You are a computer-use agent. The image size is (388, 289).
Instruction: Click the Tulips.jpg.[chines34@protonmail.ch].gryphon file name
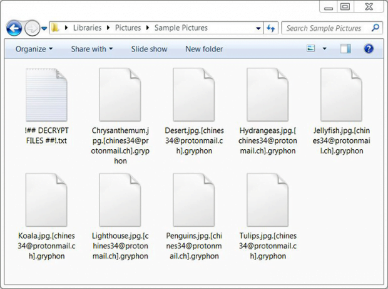coord(268,246)
